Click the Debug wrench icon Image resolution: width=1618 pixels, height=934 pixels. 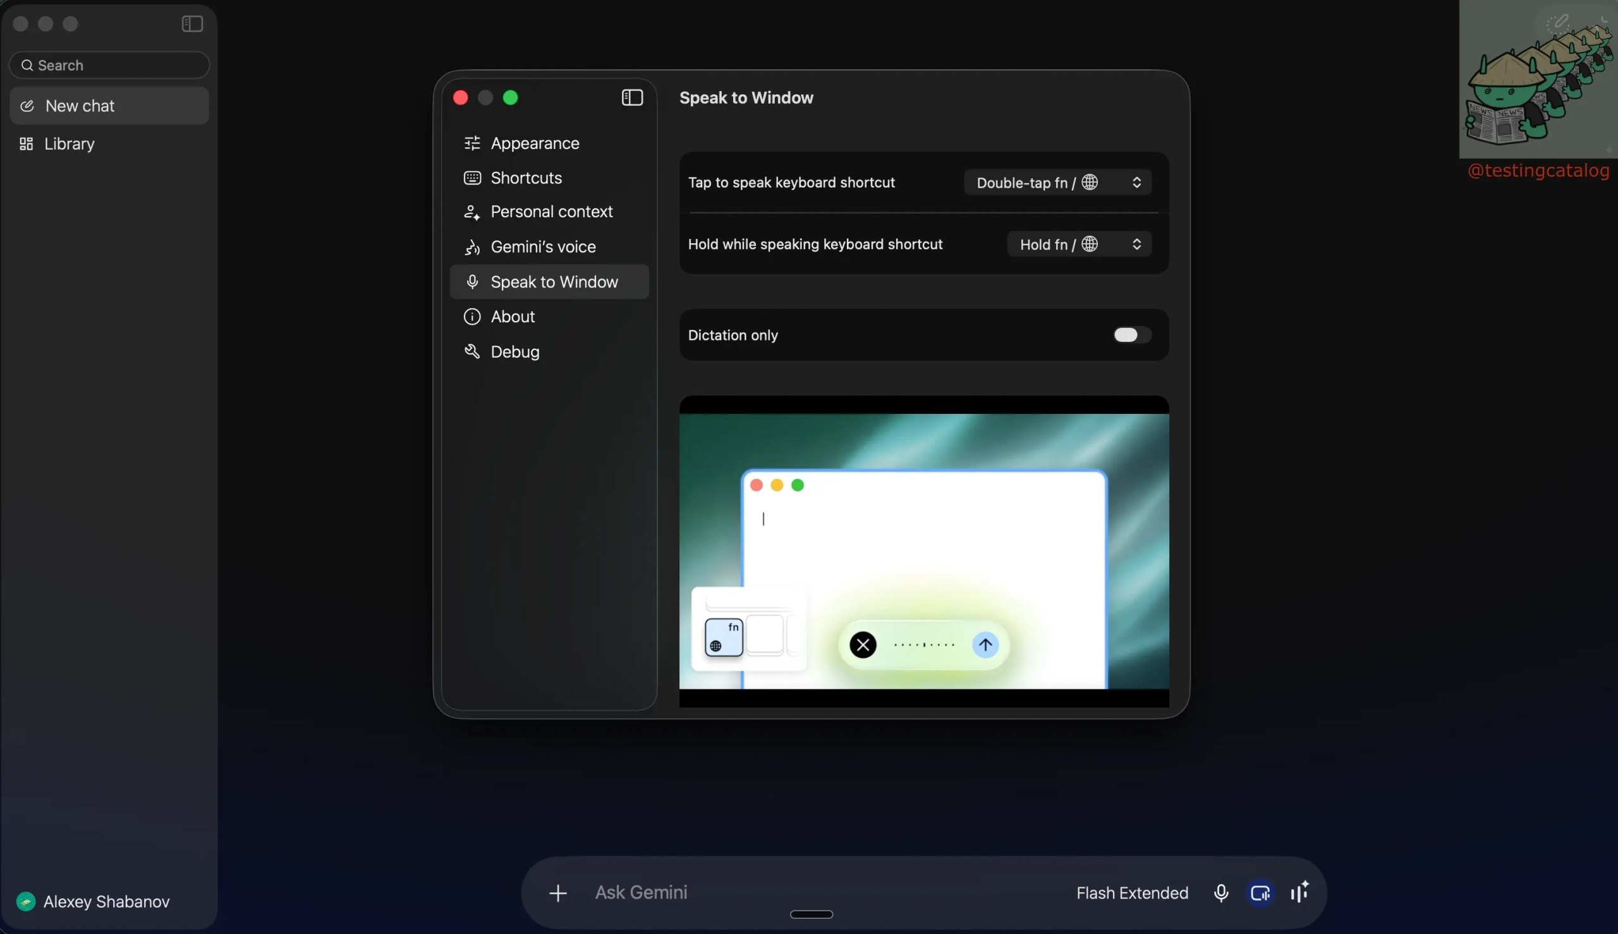[x=472, y=351]
